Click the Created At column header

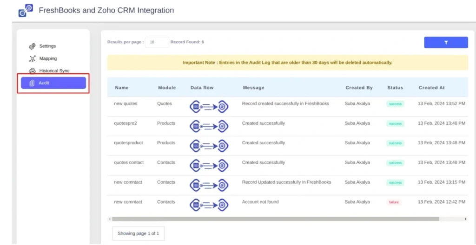(x=432, y=88)
